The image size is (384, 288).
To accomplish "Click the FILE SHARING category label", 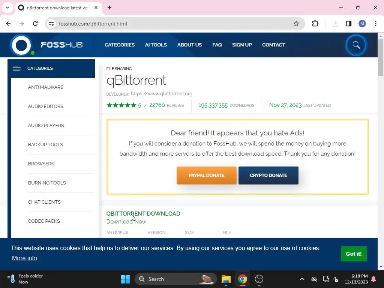I will [x=119, y=69].
